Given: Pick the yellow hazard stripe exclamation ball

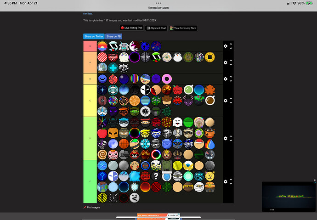Looking at the screenshot, I should (x=102, y=198).
